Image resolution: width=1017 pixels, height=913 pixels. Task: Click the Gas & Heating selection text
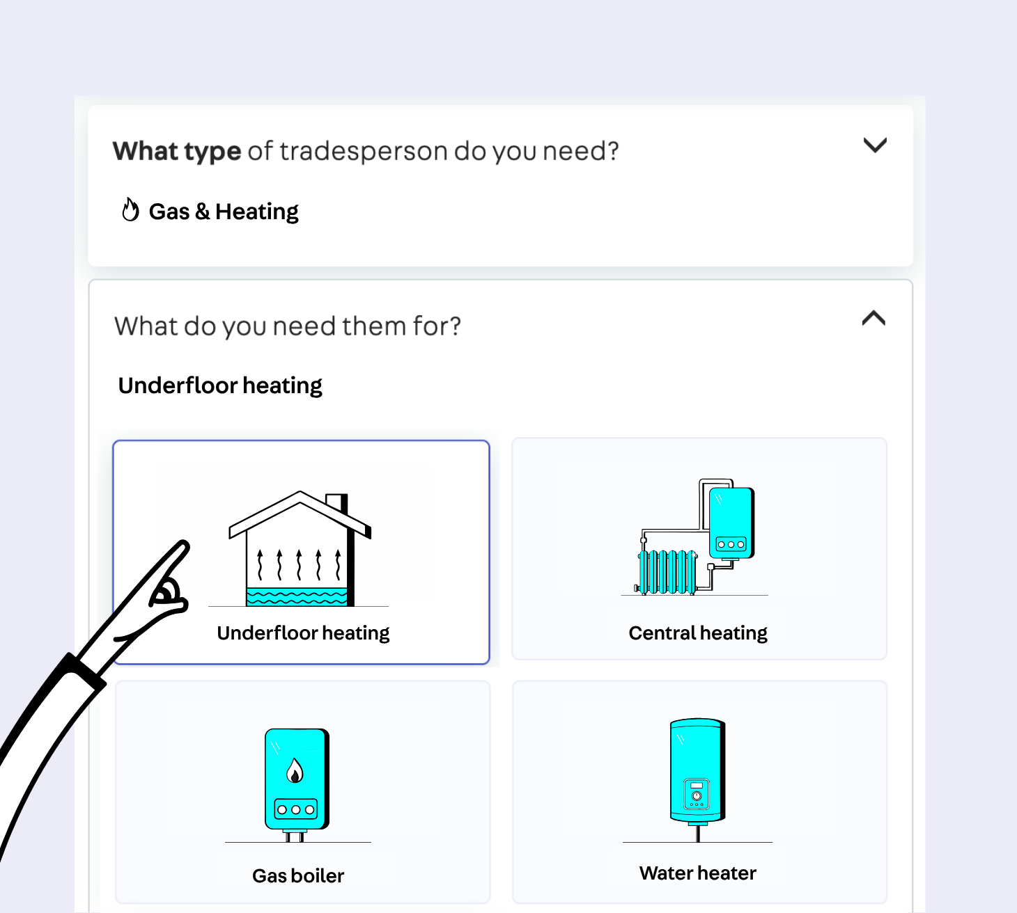click(224, 212)
